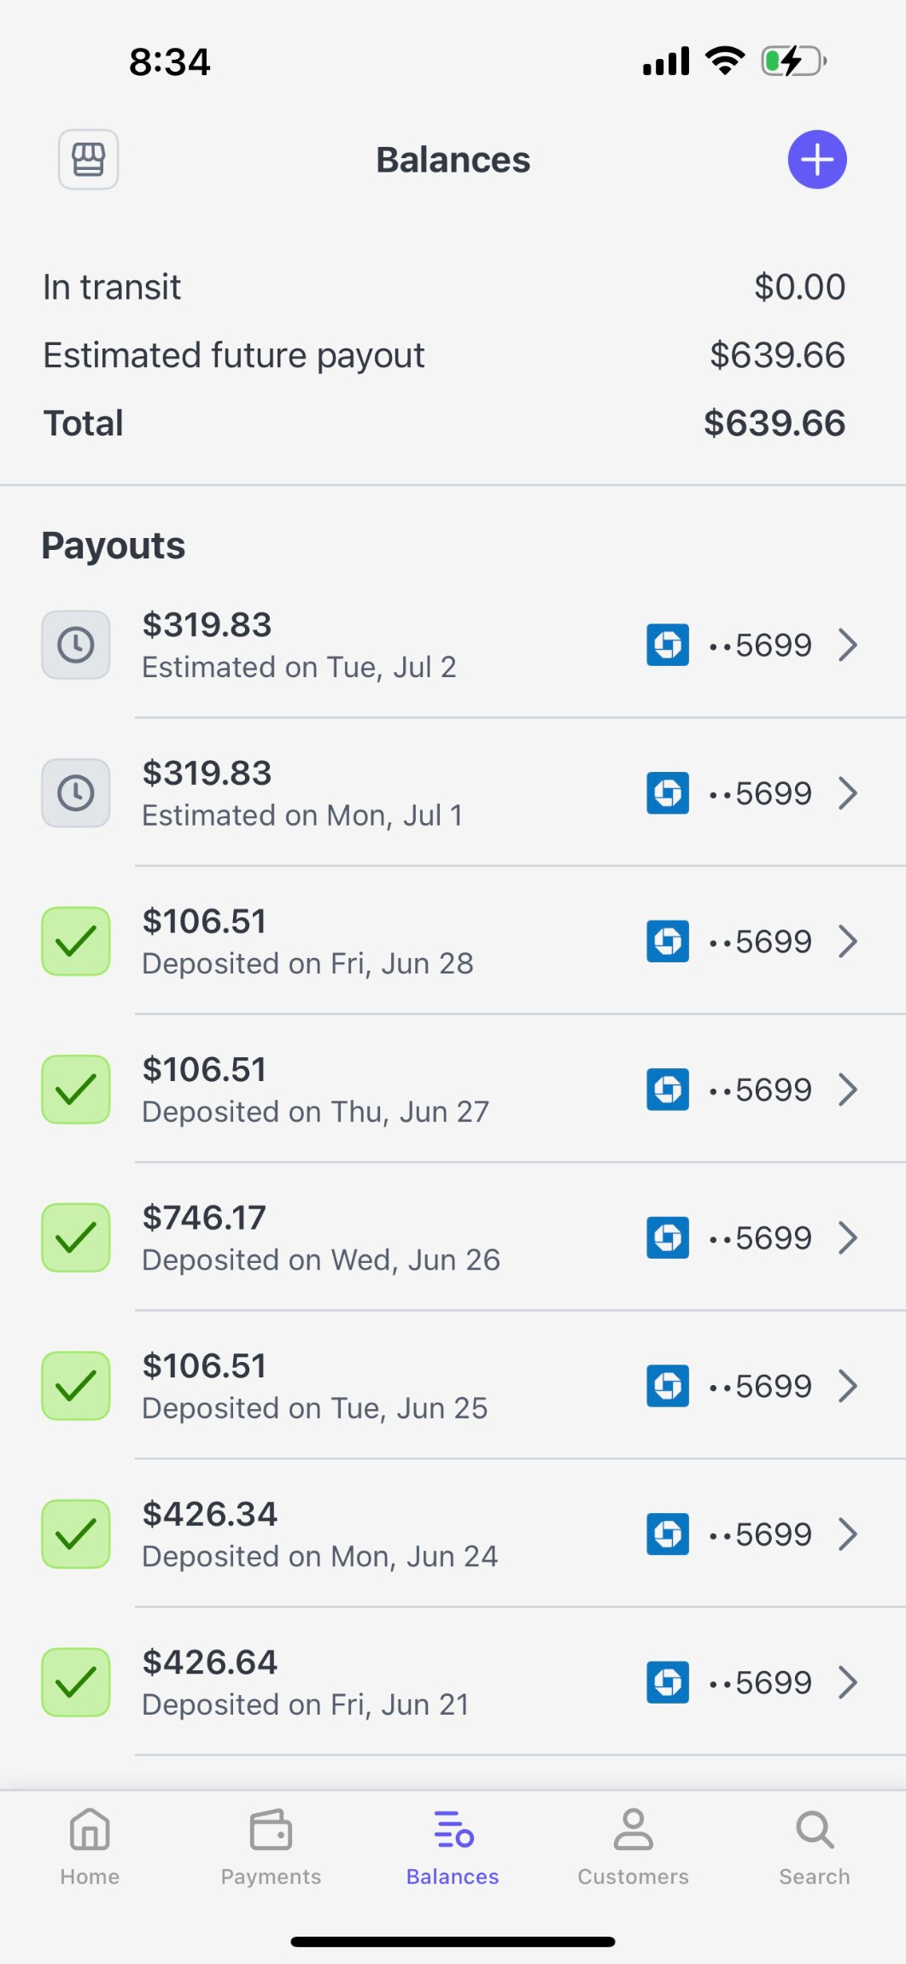Open the Search tab magnifier icon

click(x=814, y=1831)
